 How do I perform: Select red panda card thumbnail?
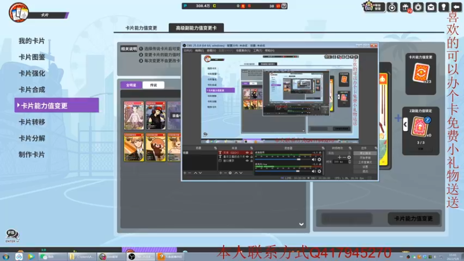point(155,147)
